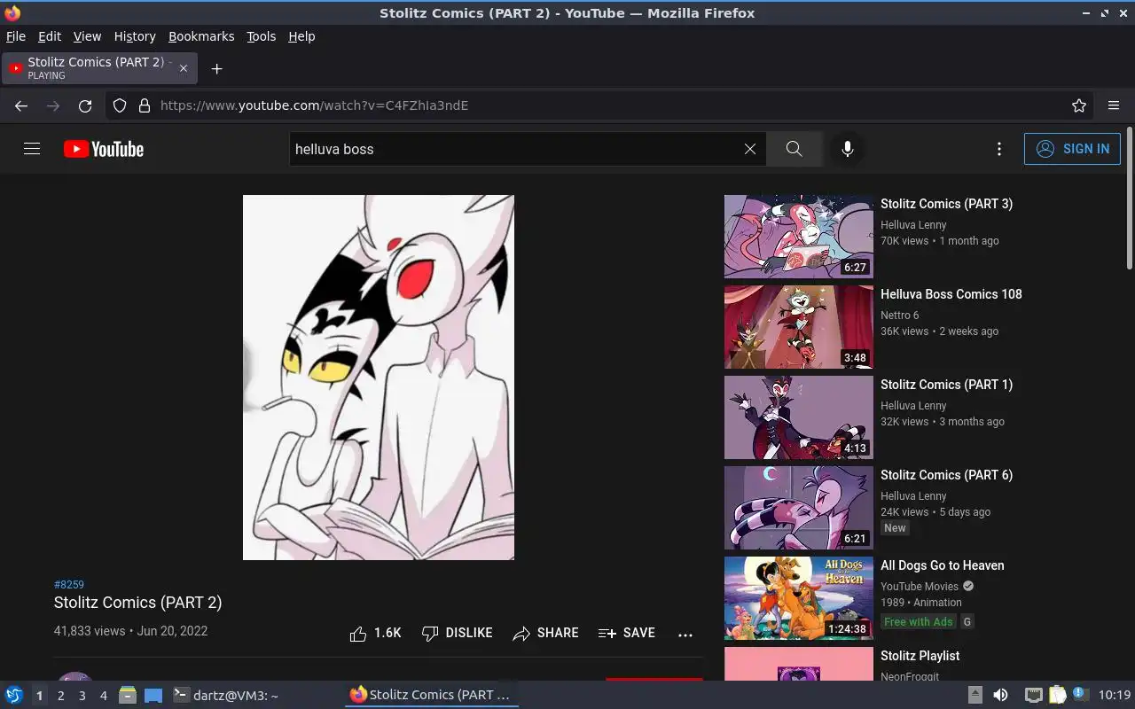The width and height of the screenshot is (1135, 709).
Task: Open the #8259 hashtag link
Action: (69, 584)
